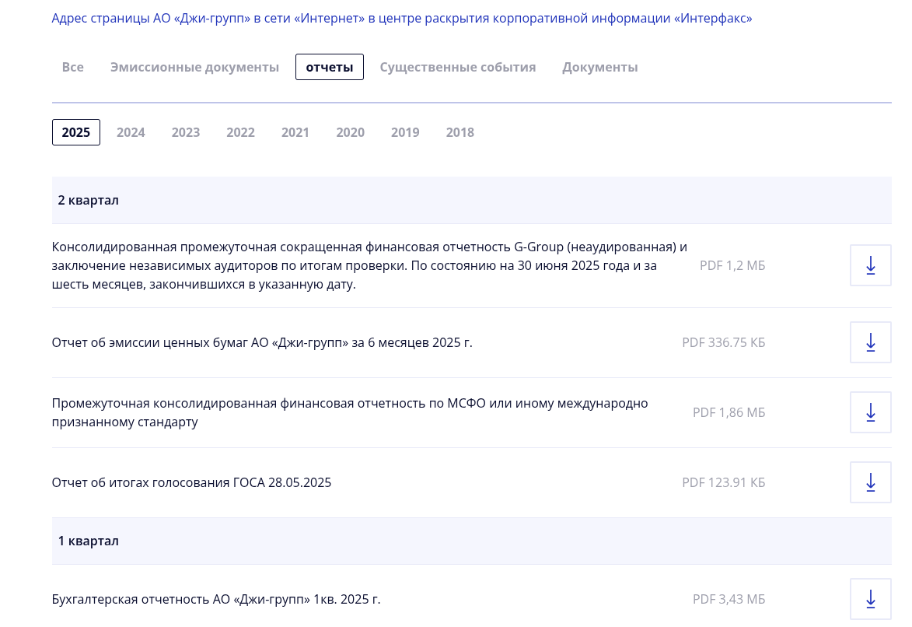The image size is (912, 627).
Task: Select the отчеты tab
Action: coord(329,67)
